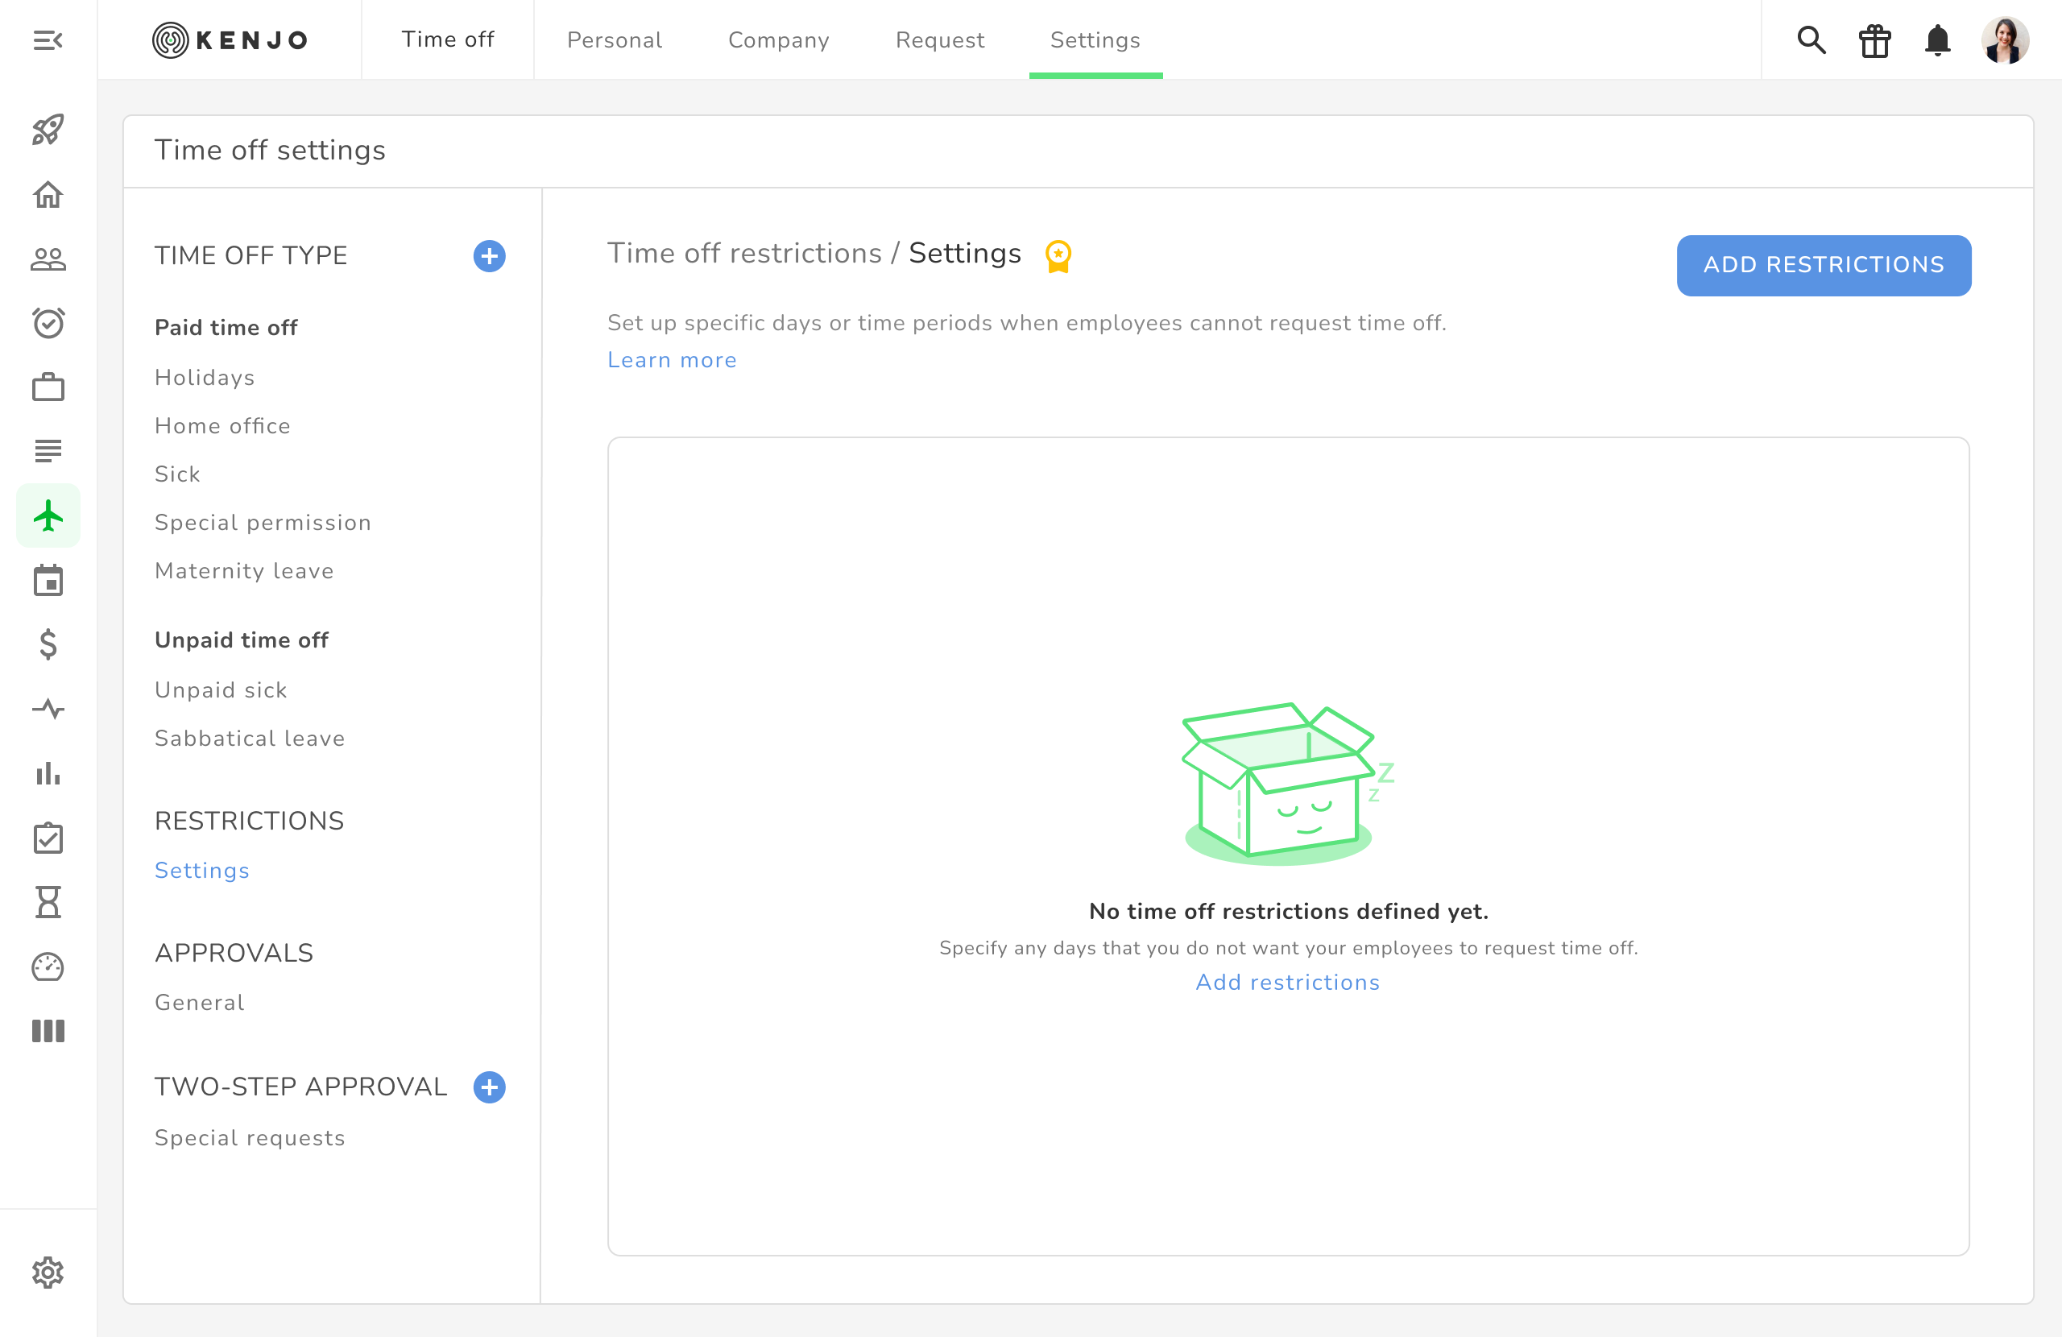
Task: Click Add restrictions link in empty state
Action: [x=1287, y=982]
